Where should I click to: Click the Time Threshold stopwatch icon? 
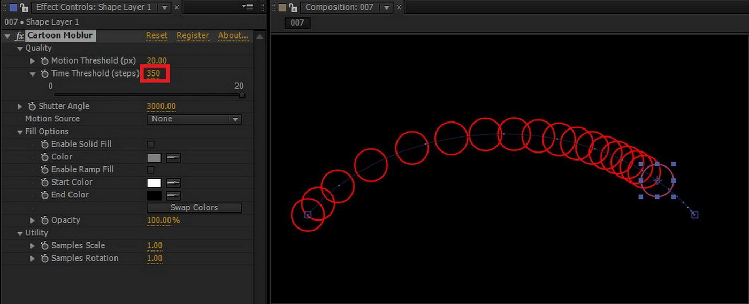coord(44,73)
